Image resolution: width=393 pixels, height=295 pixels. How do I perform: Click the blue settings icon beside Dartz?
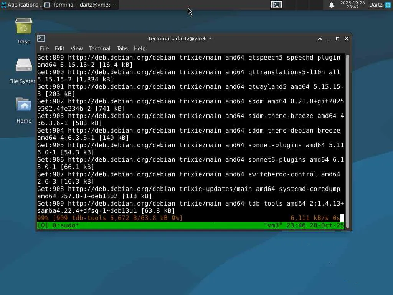(388, 5)
